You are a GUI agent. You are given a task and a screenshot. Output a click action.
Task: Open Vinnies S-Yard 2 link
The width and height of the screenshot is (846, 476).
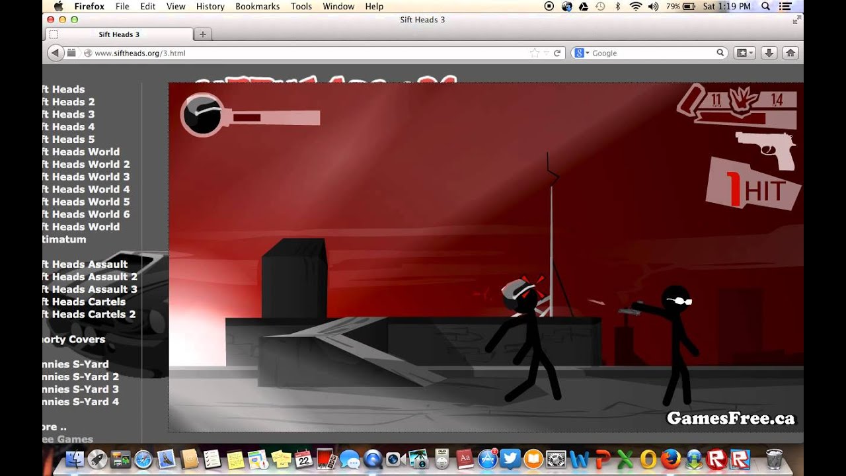(81, 377)
